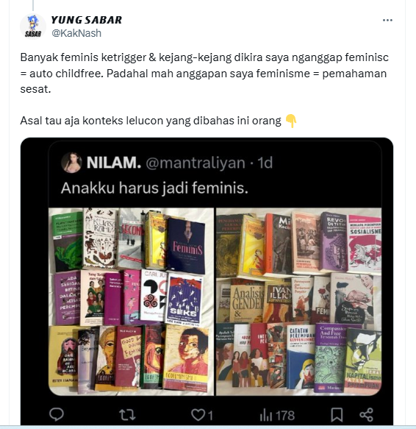Click the pointing down emoji
The height and width of the screenshot is (429, 416).
pyautogui.click(x=291, y=121)
